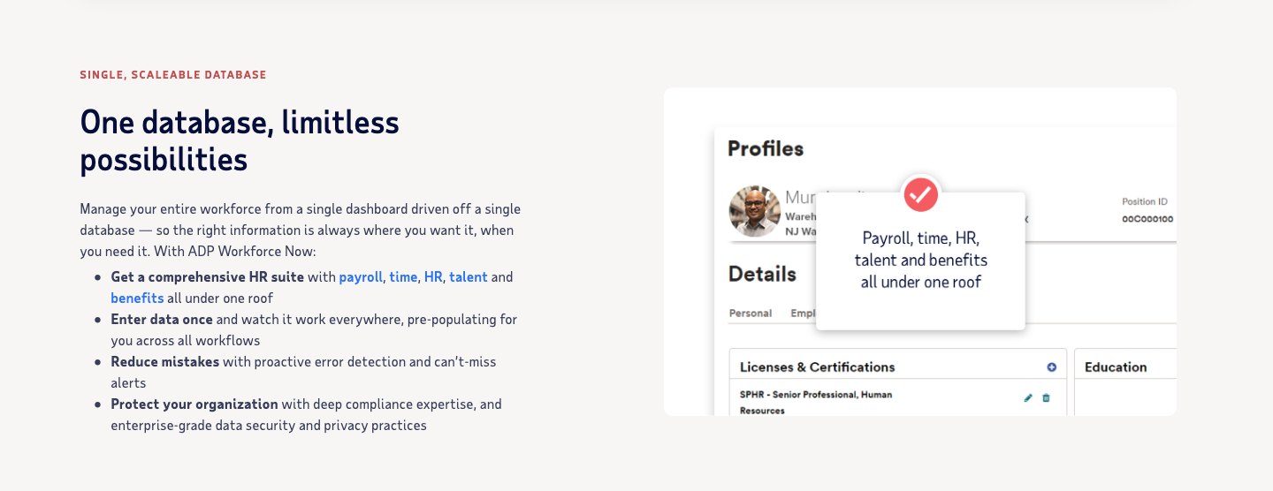This screenshot has height=491, width=1273.
Task: Add a new license via plus icon
Action: (1051, 367)
